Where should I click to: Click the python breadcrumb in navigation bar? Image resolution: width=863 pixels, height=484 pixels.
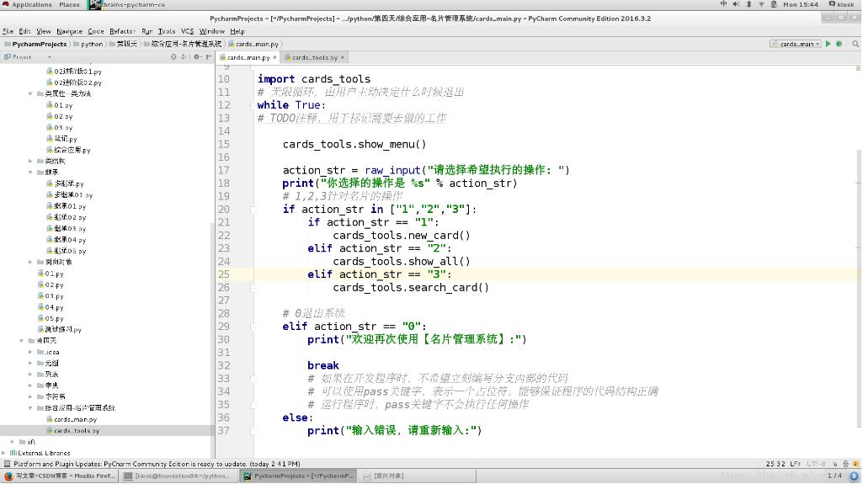tap(88, 44)
